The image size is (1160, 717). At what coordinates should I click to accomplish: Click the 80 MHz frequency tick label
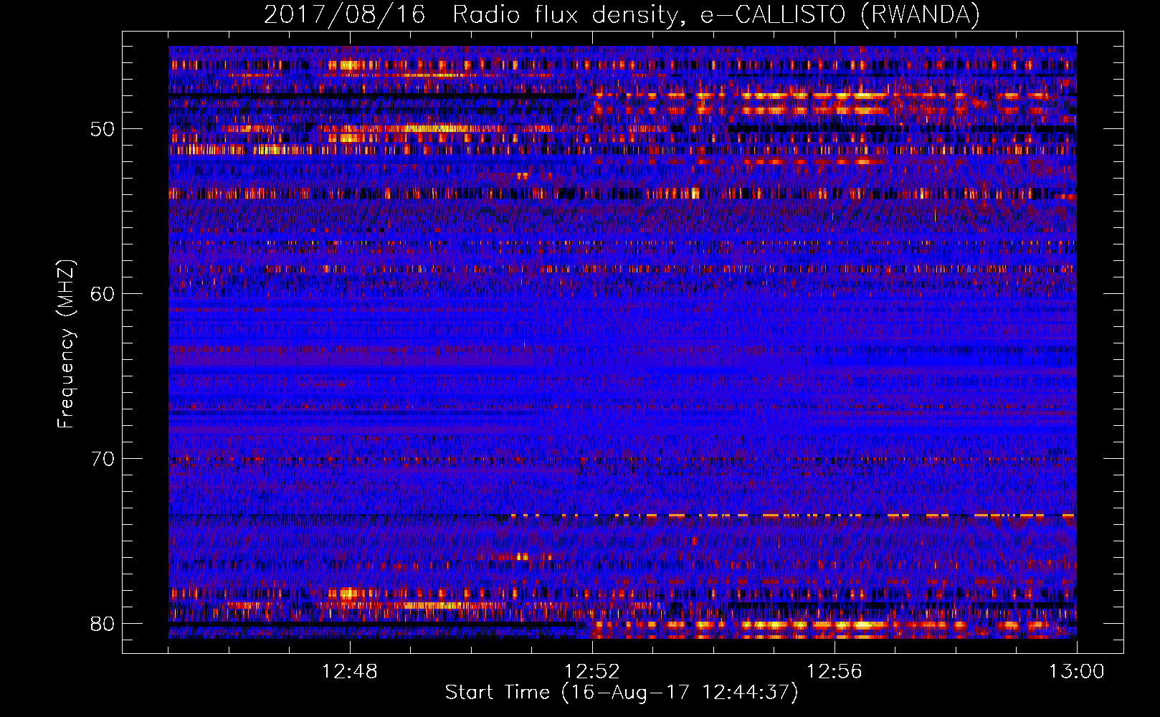pyautogui.click(x=103, y=624)
